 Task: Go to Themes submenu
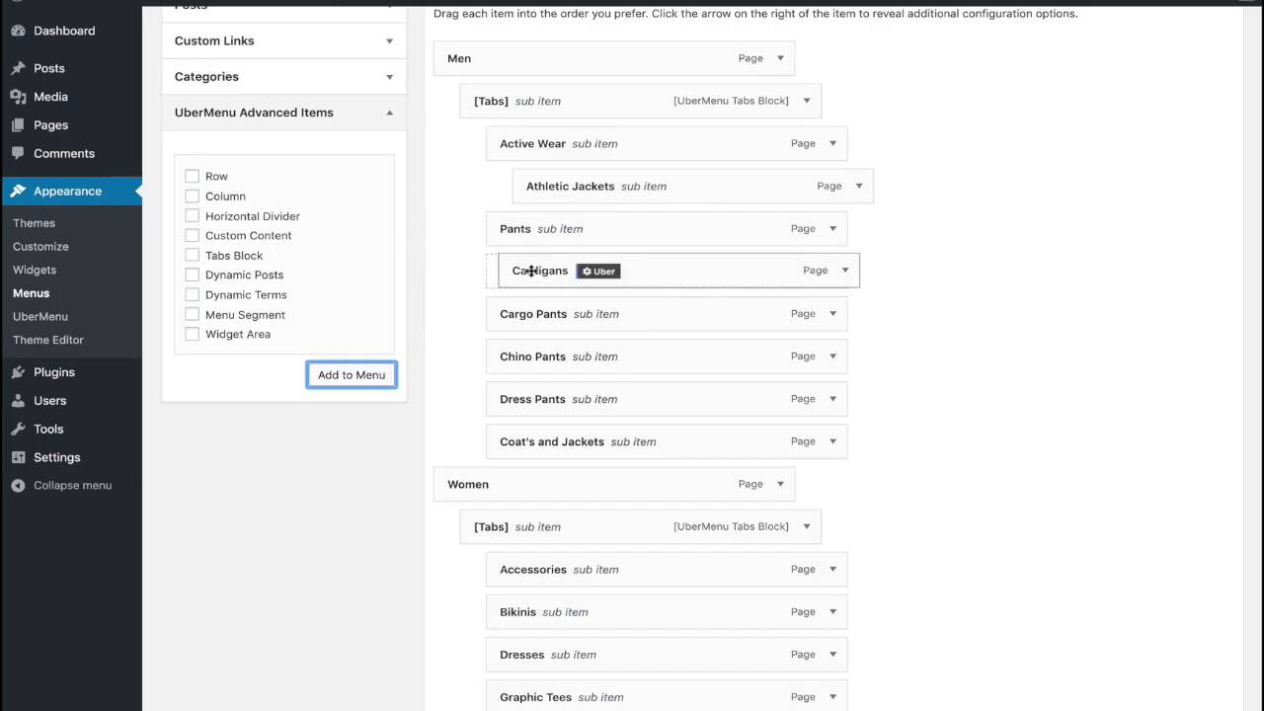coord(34,223)
